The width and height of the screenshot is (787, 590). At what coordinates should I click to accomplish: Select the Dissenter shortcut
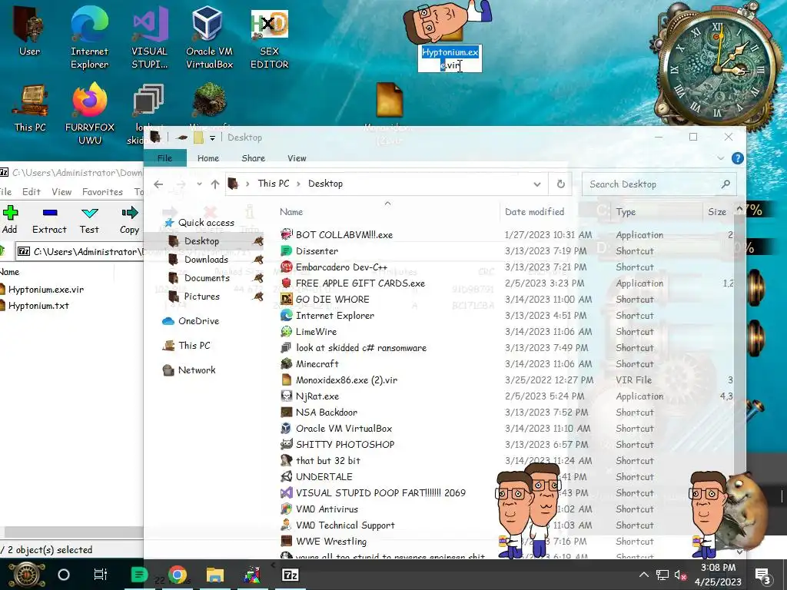pos(316,251)
